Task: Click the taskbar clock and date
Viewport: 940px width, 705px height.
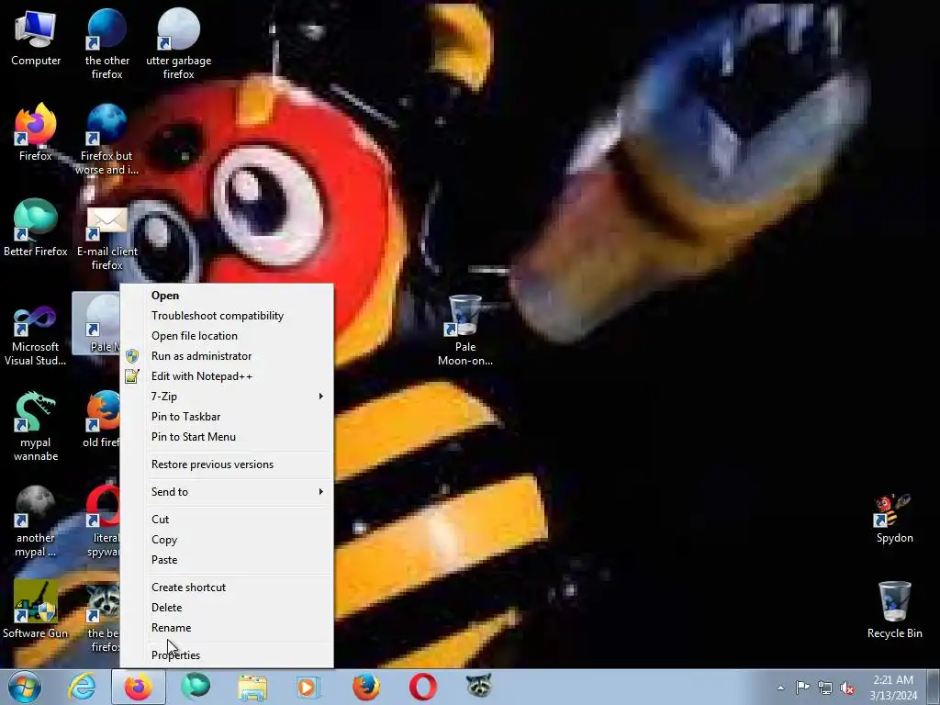Action: point(893,687)
